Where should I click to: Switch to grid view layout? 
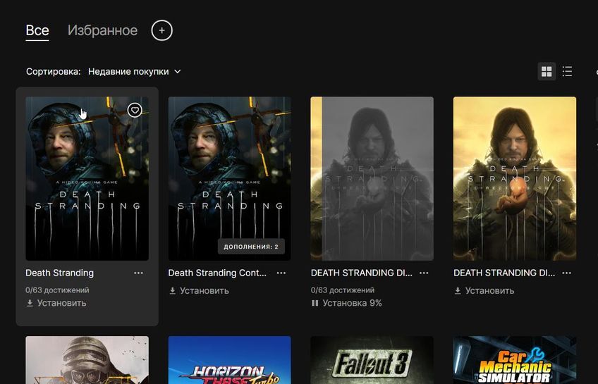[546, 71]
